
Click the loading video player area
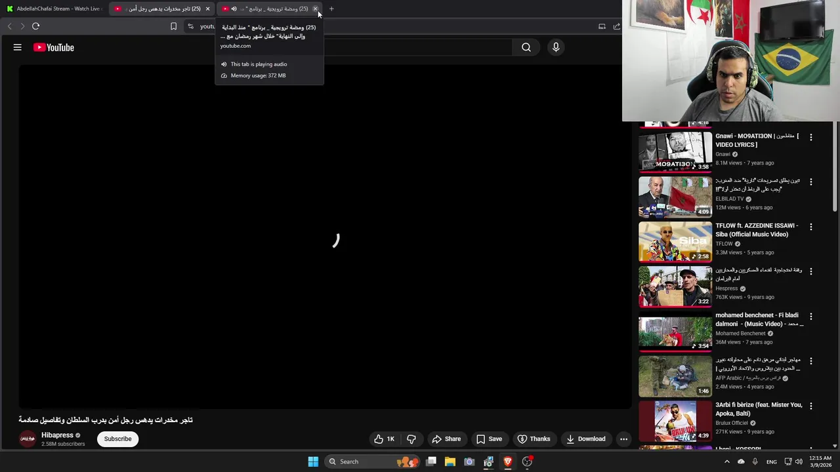point(325,237)
